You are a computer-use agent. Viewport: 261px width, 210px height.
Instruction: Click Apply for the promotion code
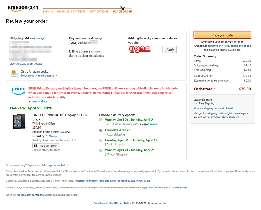pos(170,50)
